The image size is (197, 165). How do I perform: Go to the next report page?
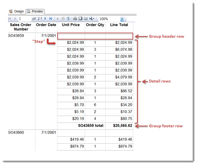click(x=45, y=19)
